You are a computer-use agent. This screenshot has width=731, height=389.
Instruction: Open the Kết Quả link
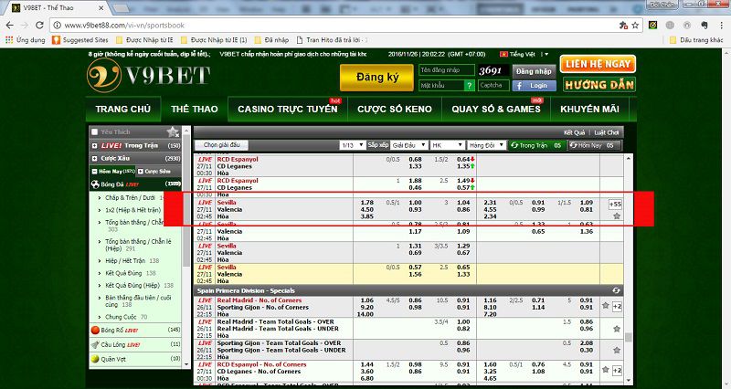[x=574, y=132]
